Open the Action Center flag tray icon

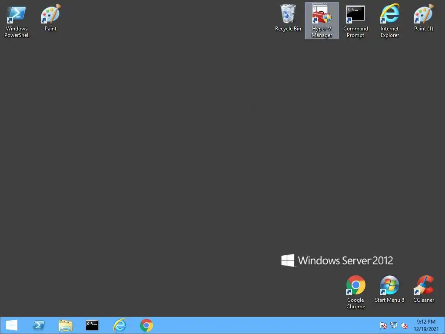[x=383, y=325]
